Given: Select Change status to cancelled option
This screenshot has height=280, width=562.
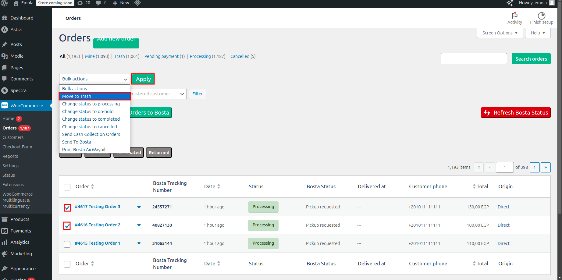Looking at the screenshot, I should [95, 127].
